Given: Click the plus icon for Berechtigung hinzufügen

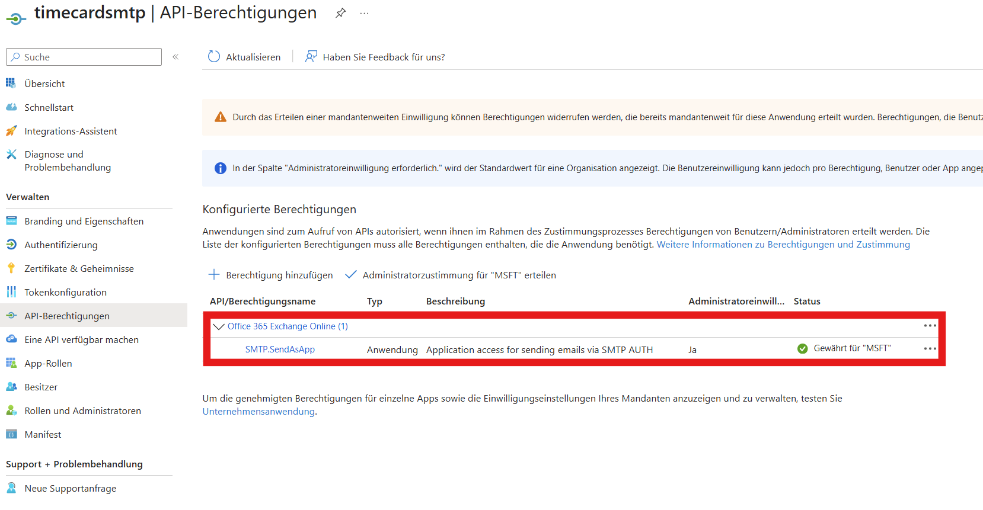Looking at the screenshot, I should pos(214,275).
